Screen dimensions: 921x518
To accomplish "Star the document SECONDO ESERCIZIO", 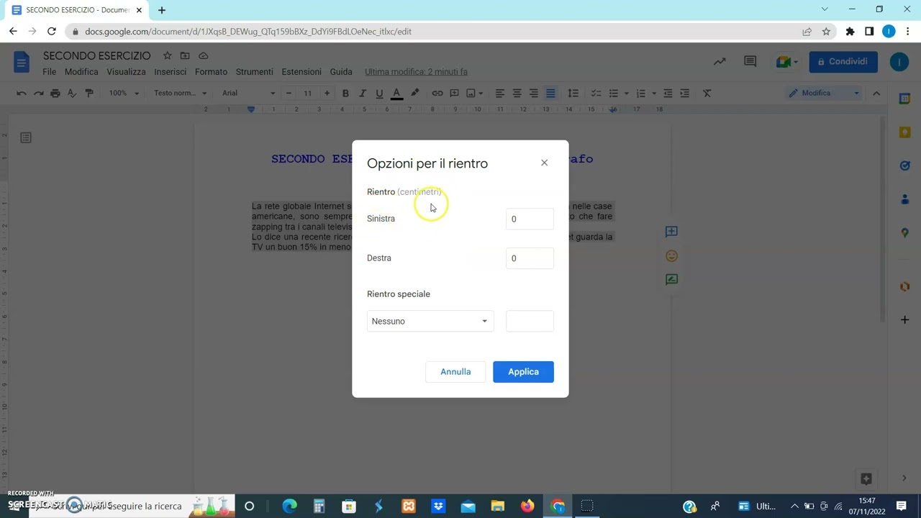I will pyautogui.click(x=167, y=55).
